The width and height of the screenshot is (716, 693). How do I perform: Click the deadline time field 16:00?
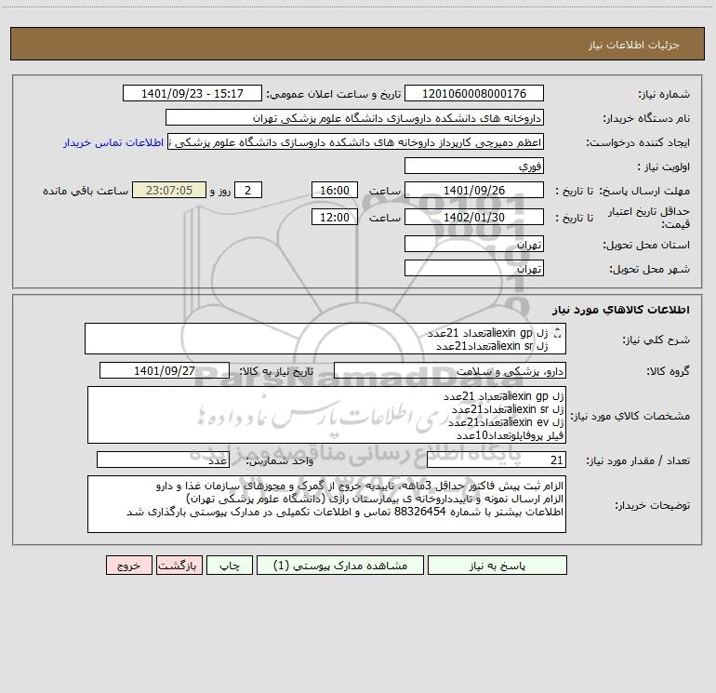coord(334,190)
